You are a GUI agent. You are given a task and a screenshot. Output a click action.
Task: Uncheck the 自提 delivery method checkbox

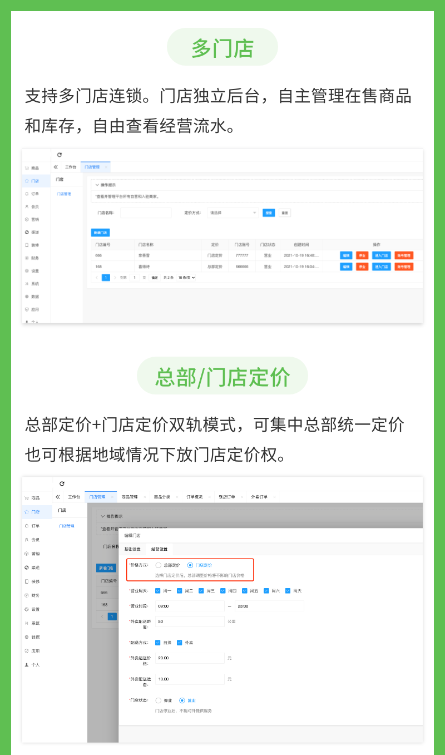pyautogui.click(x=158, y=643)
